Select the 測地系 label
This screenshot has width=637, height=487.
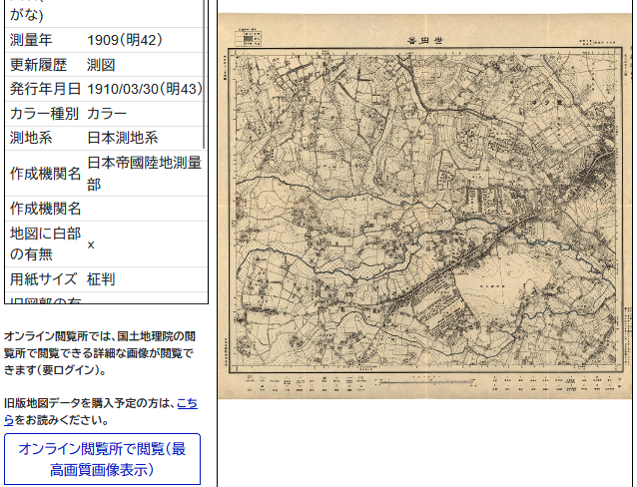tap(31, 138)
